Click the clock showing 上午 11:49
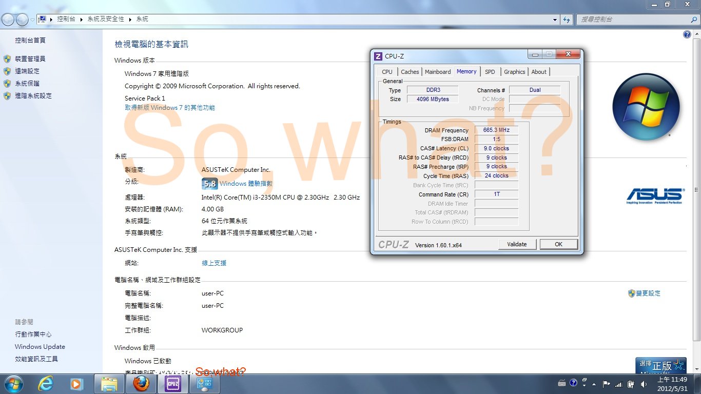Screen dimensions: 701x394 tap(672, 383)
